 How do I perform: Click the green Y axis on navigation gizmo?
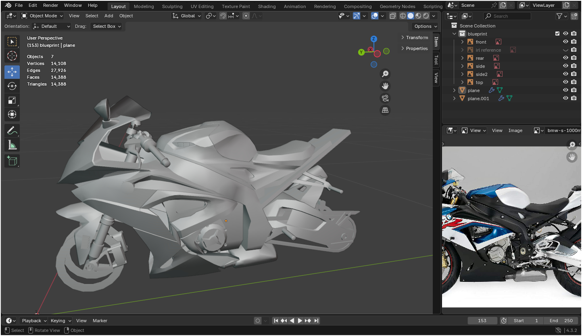361,52
